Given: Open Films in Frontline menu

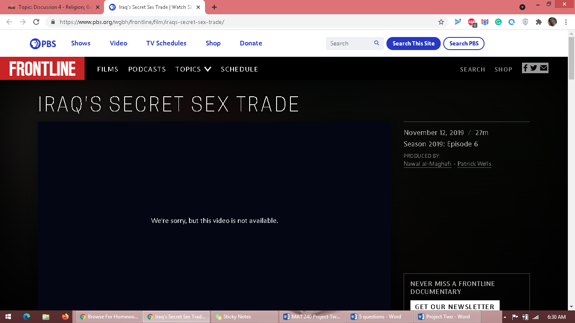Looking at the screenshot, I should (108, 69).
